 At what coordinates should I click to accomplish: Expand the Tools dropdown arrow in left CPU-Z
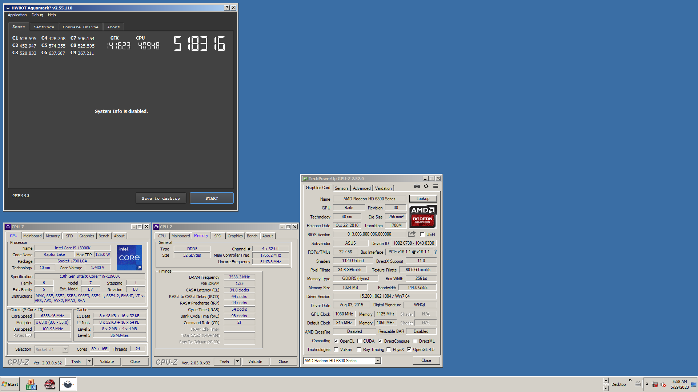click(x=89, y=362)
